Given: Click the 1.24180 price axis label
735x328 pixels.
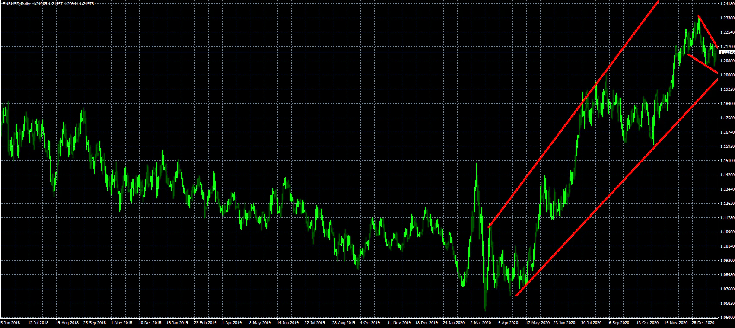Looking at the screenshot, I should (x=727, y=4).
